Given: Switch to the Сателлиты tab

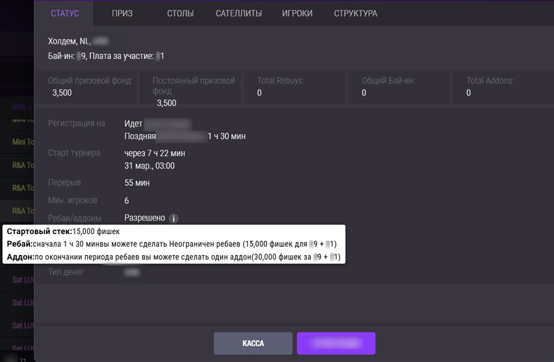Looking at the screenshot, I should (x=239, y=13).
